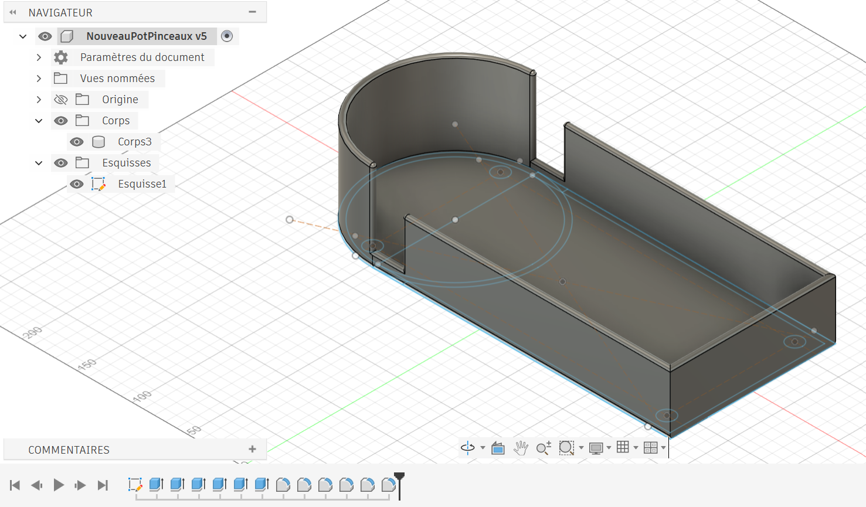The width and height of the screenshot is (866, 507).
Task: Show the hidden Origine folder
Action: point(61,100)
